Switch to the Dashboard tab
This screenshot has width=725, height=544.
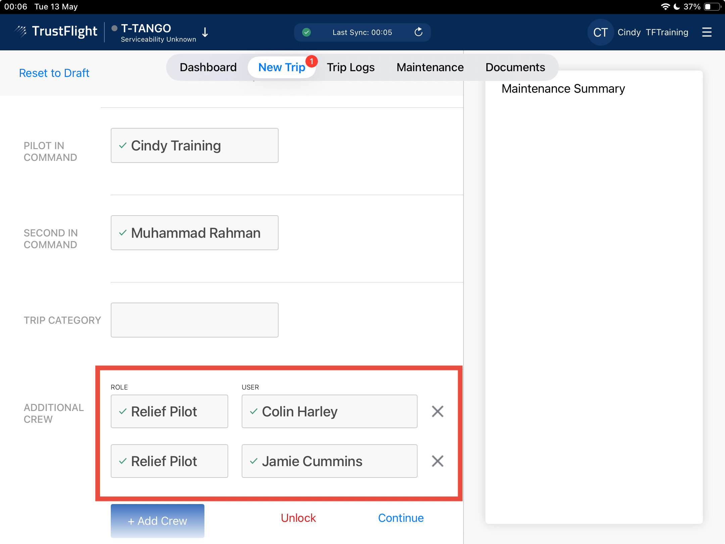tap(208, 67)
